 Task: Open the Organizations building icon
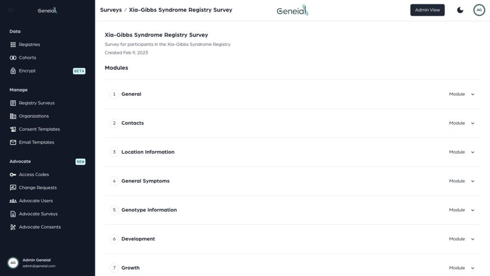[x=13, y=116]
